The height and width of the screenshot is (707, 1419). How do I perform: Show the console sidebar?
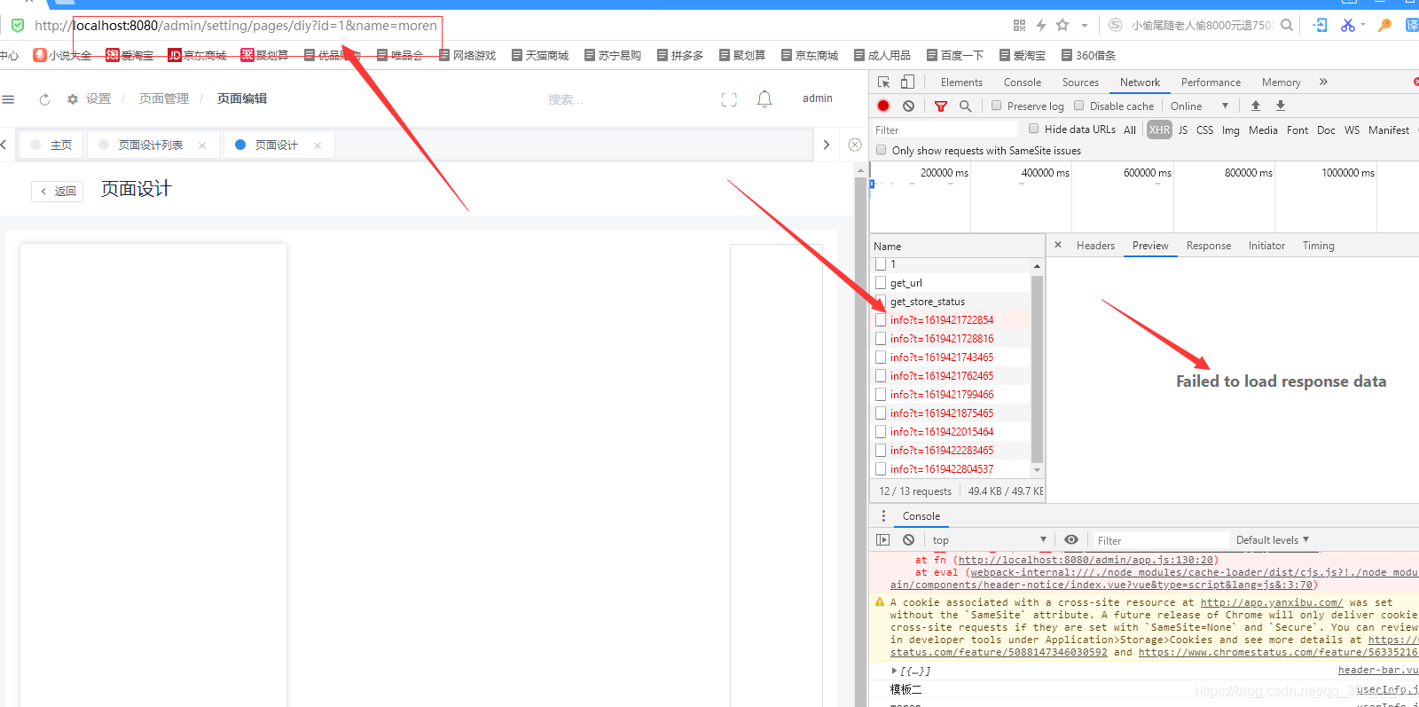click(882, 539)
